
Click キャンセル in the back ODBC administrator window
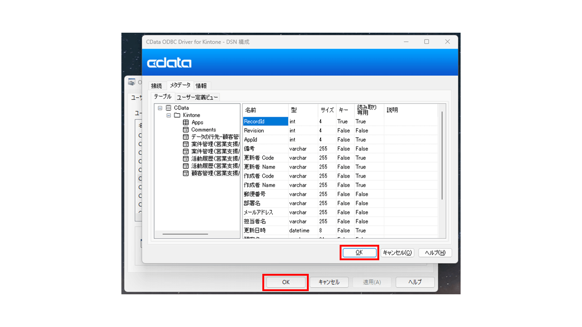point(329,282)
